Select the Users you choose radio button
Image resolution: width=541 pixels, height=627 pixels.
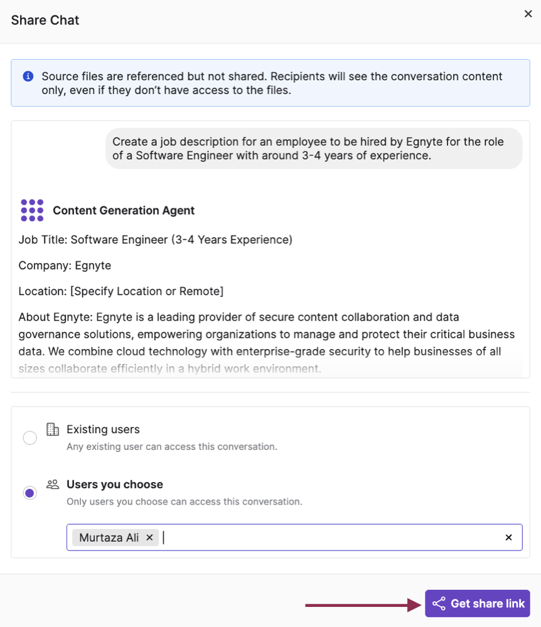29,493
